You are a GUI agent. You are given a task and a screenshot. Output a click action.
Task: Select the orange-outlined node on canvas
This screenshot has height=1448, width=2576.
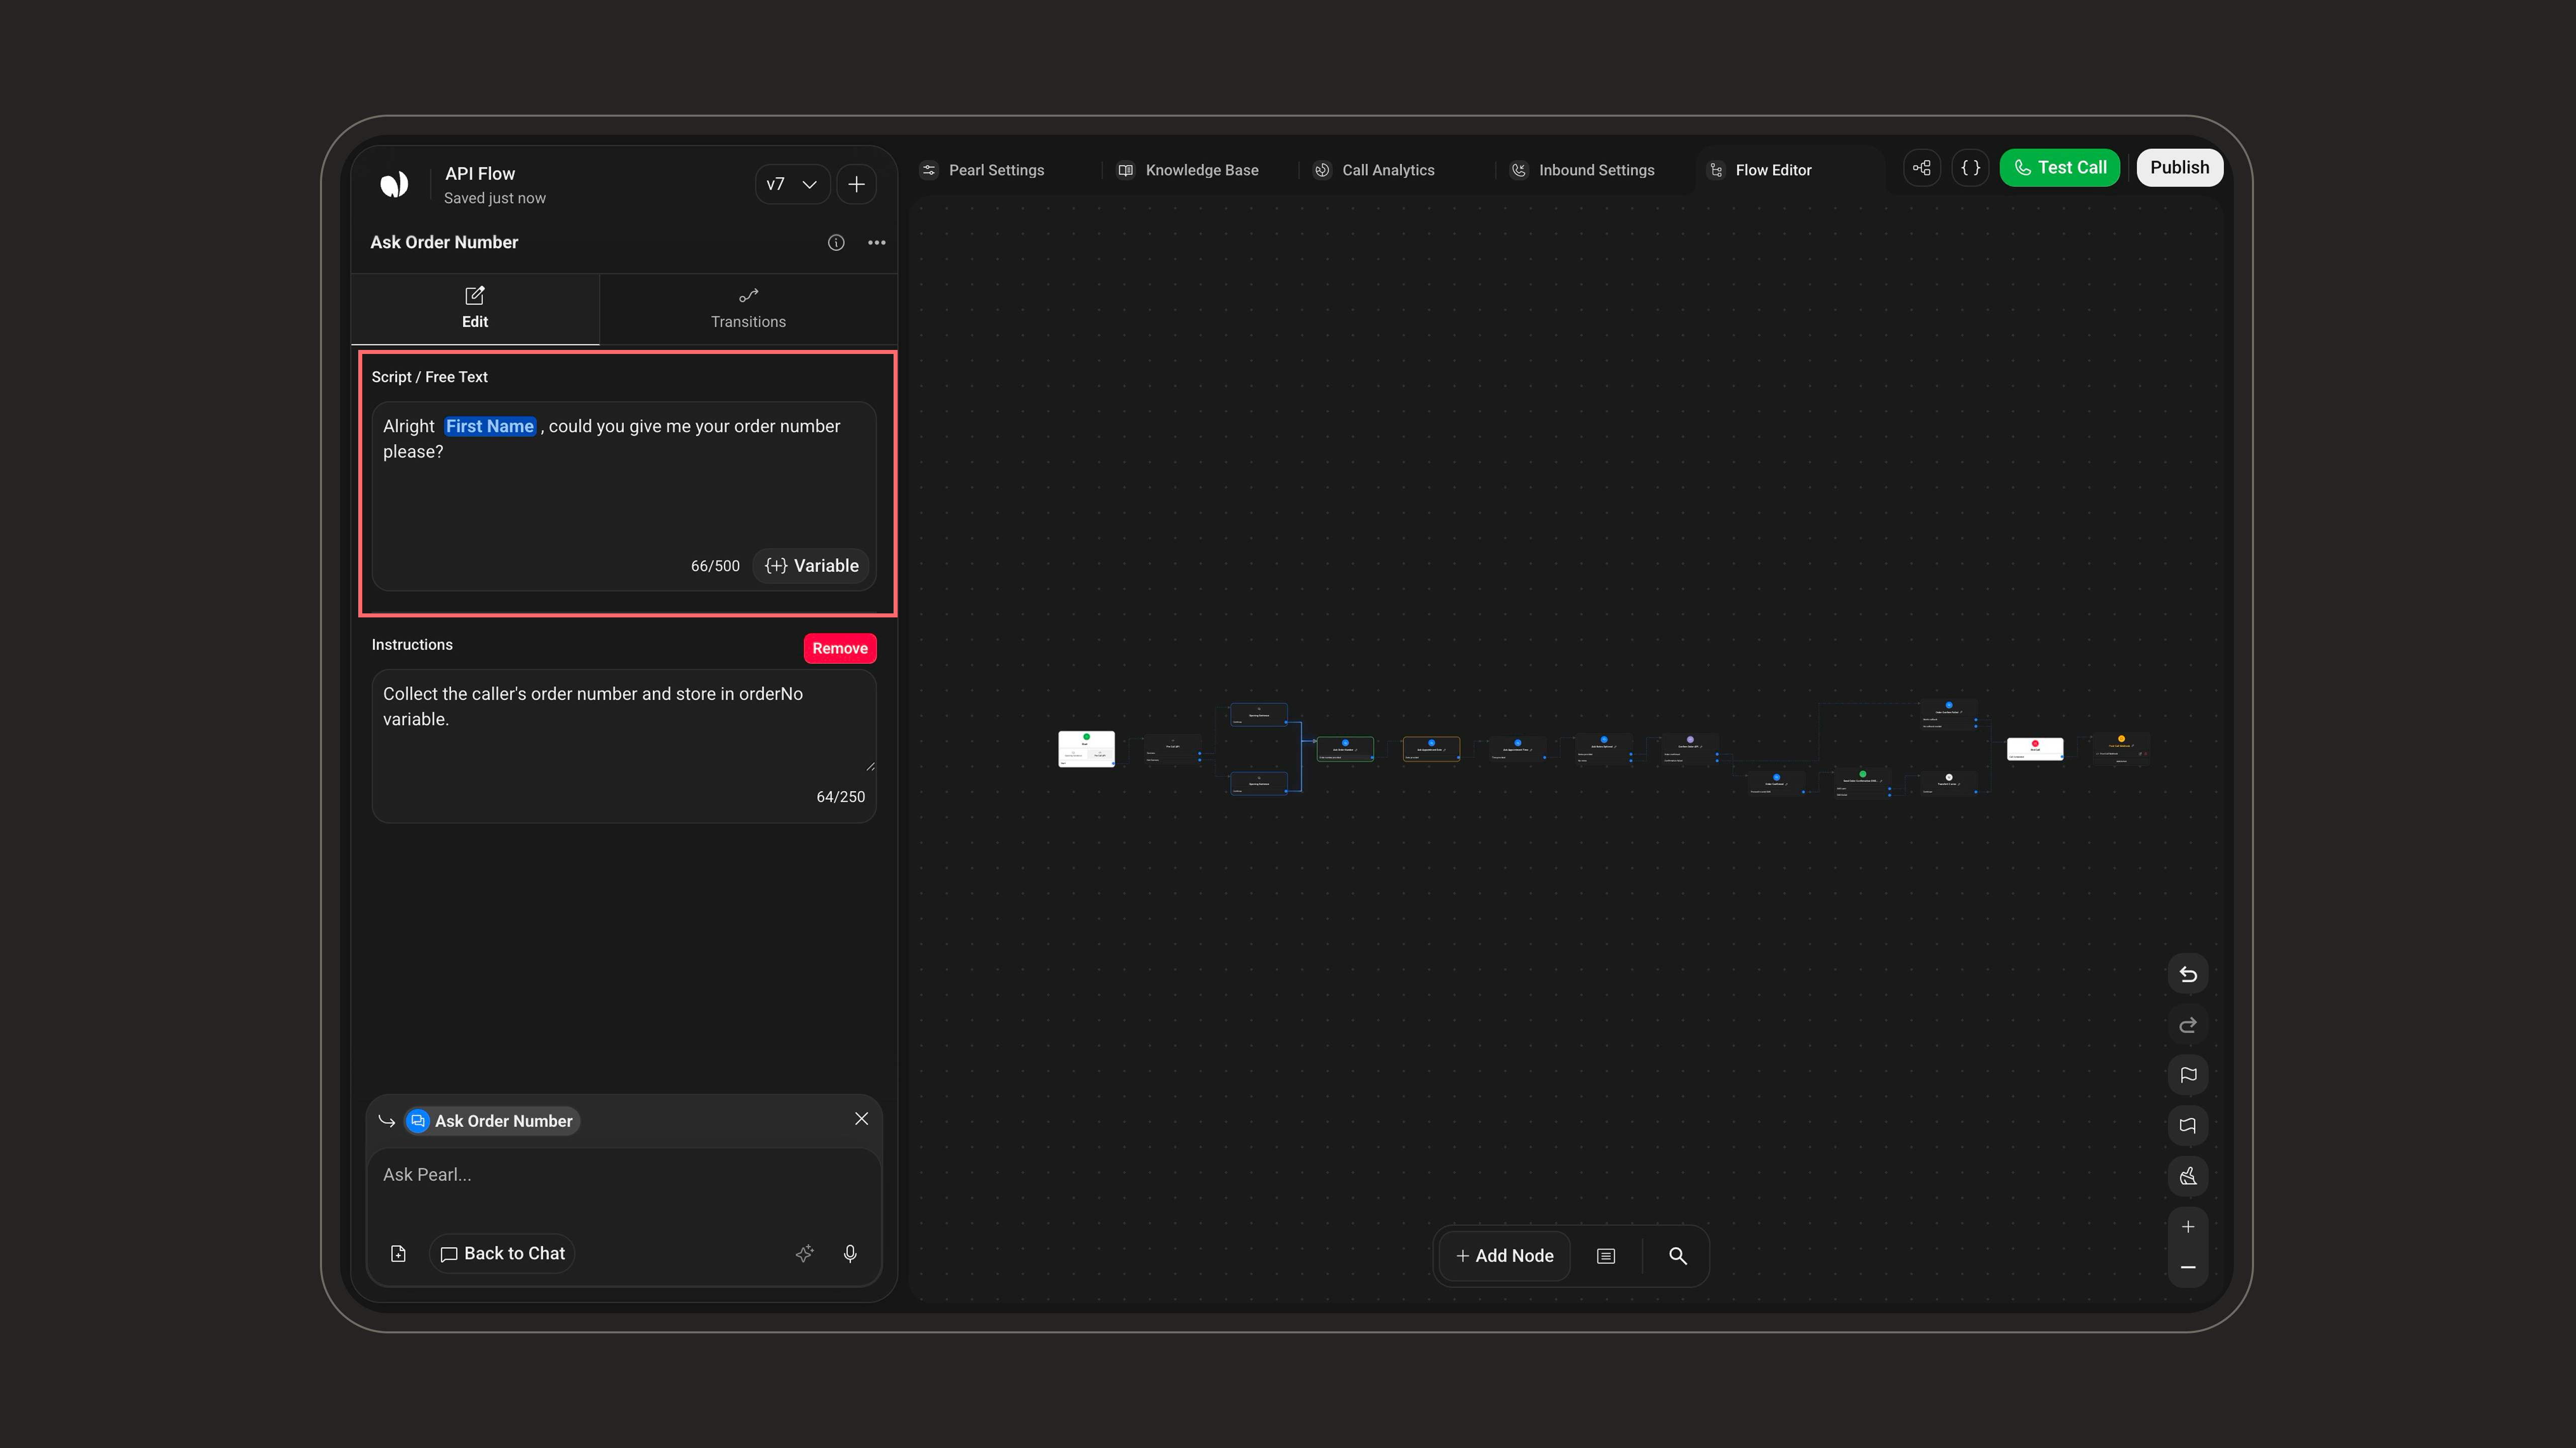(1431, 750)
